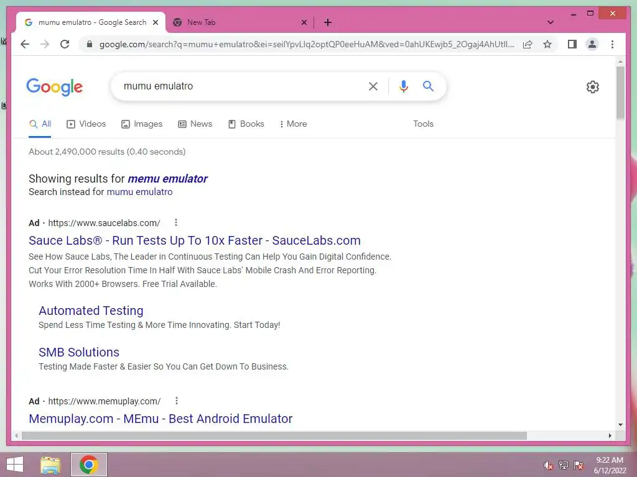Open the network tray icon
The height and width of the screenshot is (477, 637).
[564, 465]
